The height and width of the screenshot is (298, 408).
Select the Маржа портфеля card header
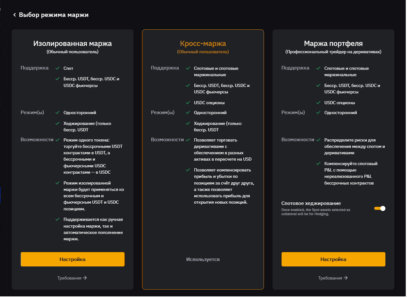pyautogui.click(x=333, y=43)
